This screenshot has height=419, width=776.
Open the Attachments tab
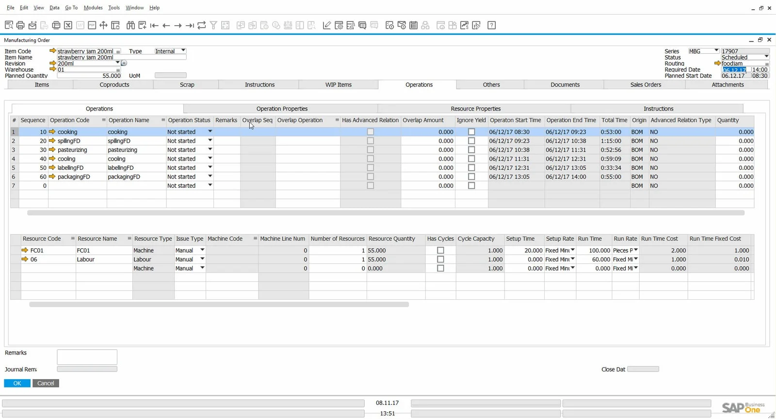[727, 84]
